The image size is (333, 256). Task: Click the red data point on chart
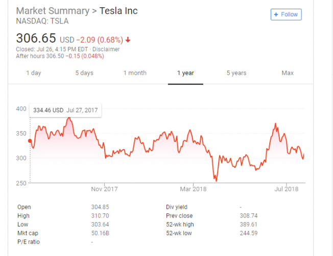[x=30, y=141]
